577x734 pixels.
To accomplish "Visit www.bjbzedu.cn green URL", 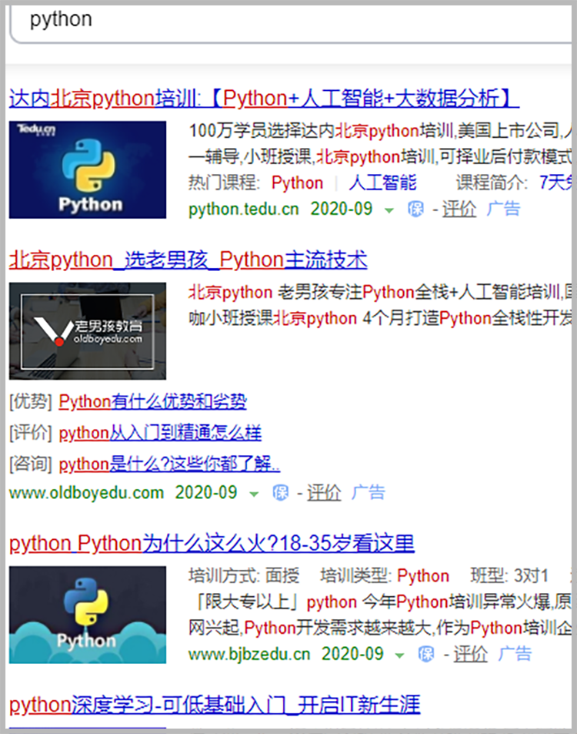I will coord(249,654).
